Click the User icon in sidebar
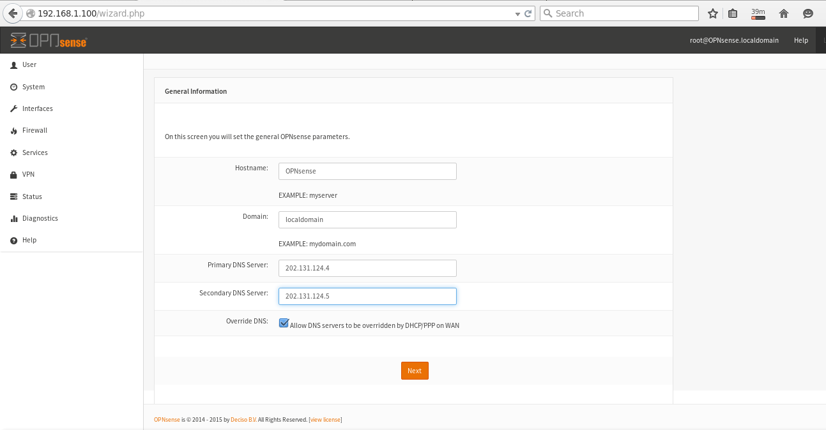 13,65
